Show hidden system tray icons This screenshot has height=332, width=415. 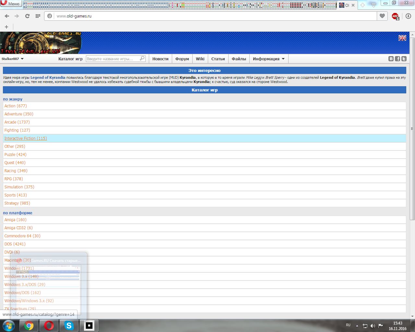357,326
